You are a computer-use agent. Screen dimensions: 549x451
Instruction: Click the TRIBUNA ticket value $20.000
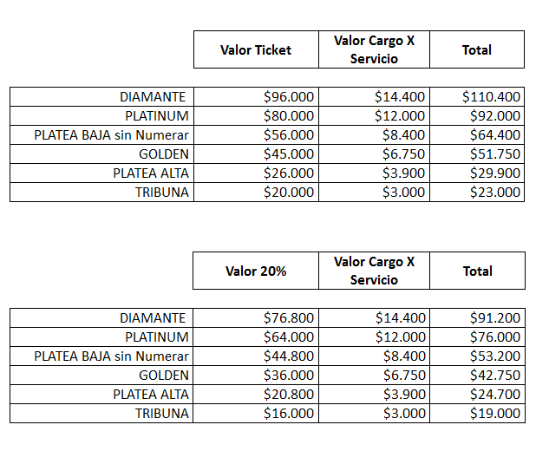click(289, 193)
